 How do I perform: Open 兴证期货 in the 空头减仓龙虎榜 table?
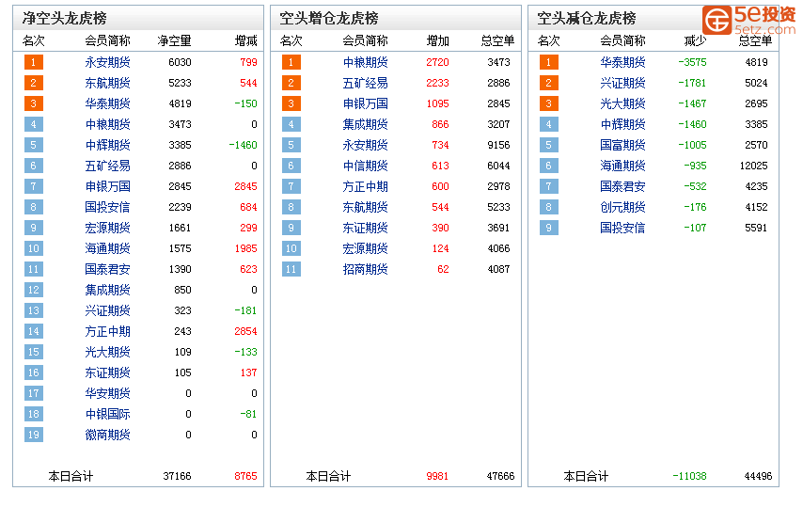(x=622, y=83)
